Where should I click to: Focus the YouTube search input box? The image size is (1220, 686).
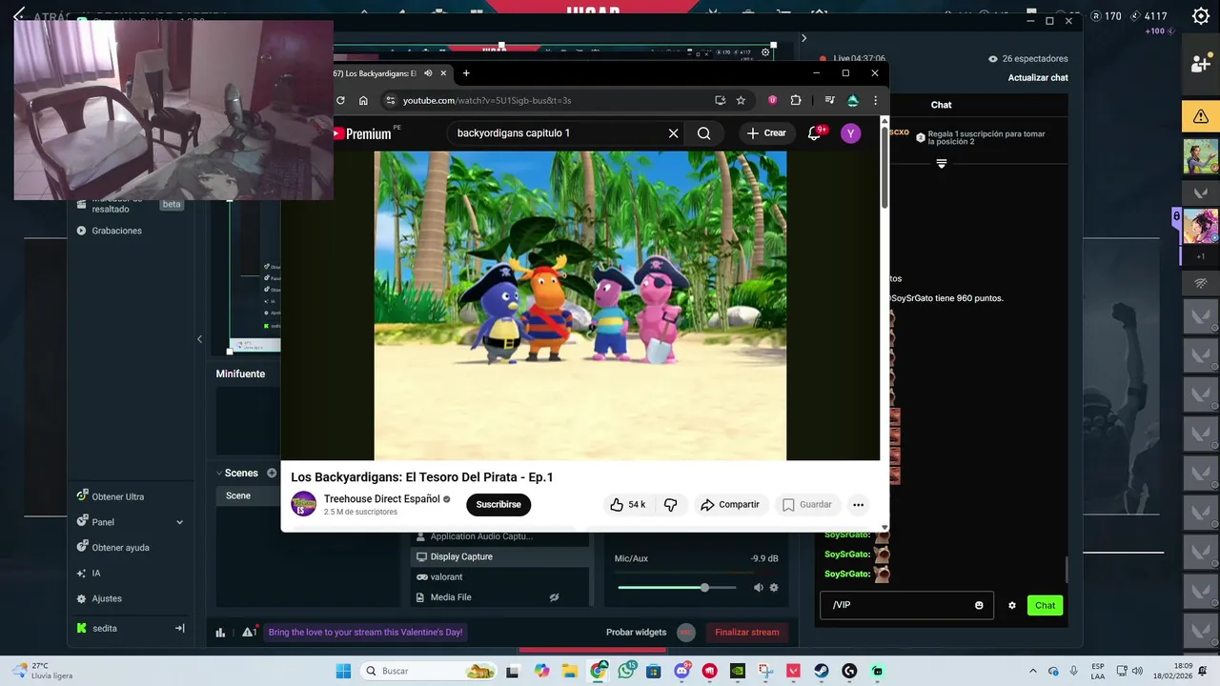(558, 133)
